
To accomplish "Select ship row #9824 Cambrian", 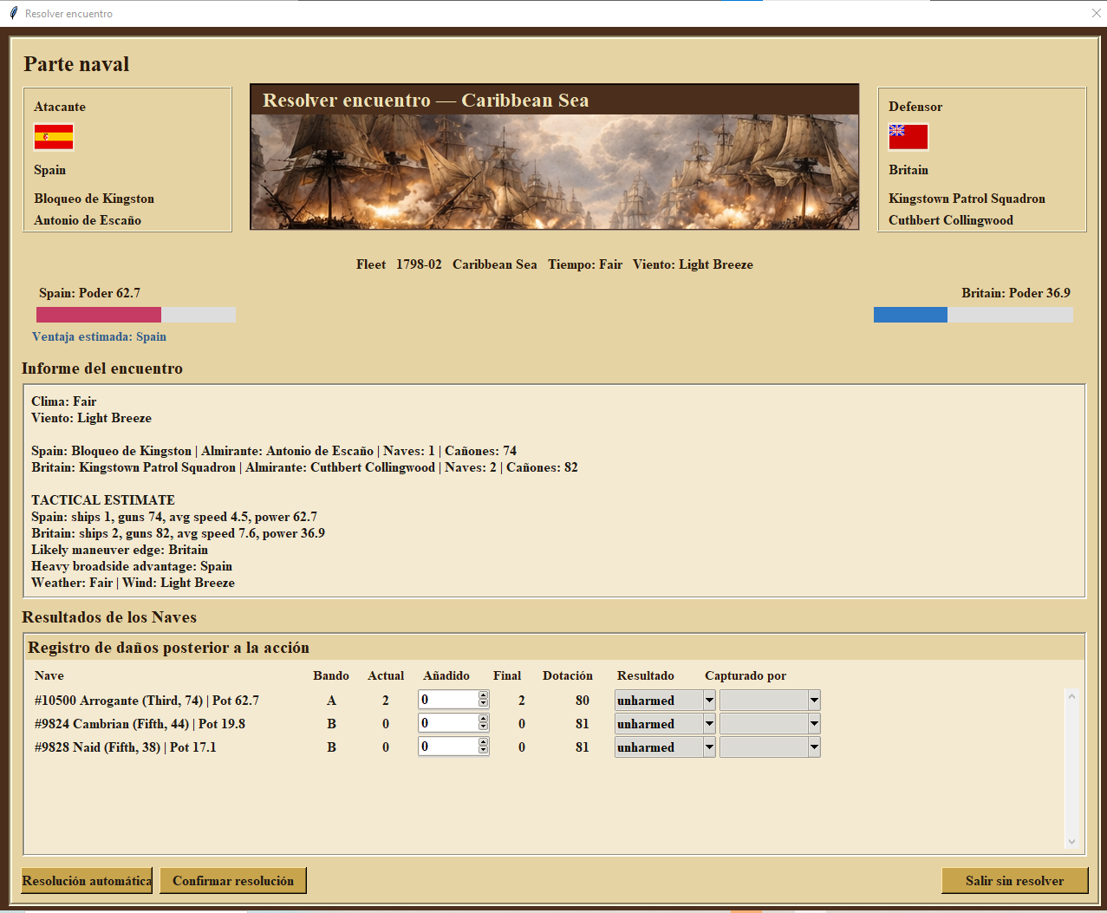I will point(140,724).
